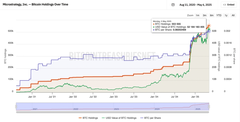240x122 pixels.
Task: Click the purple BTC per Share triangle marker
Action: coord(209,31)
